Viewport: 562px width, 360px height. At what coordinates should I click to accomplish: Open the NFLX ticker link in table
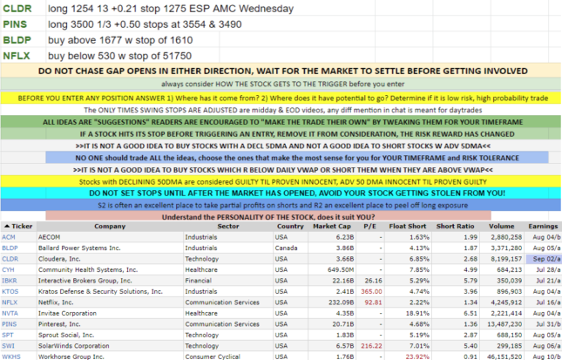coord(10,302)
